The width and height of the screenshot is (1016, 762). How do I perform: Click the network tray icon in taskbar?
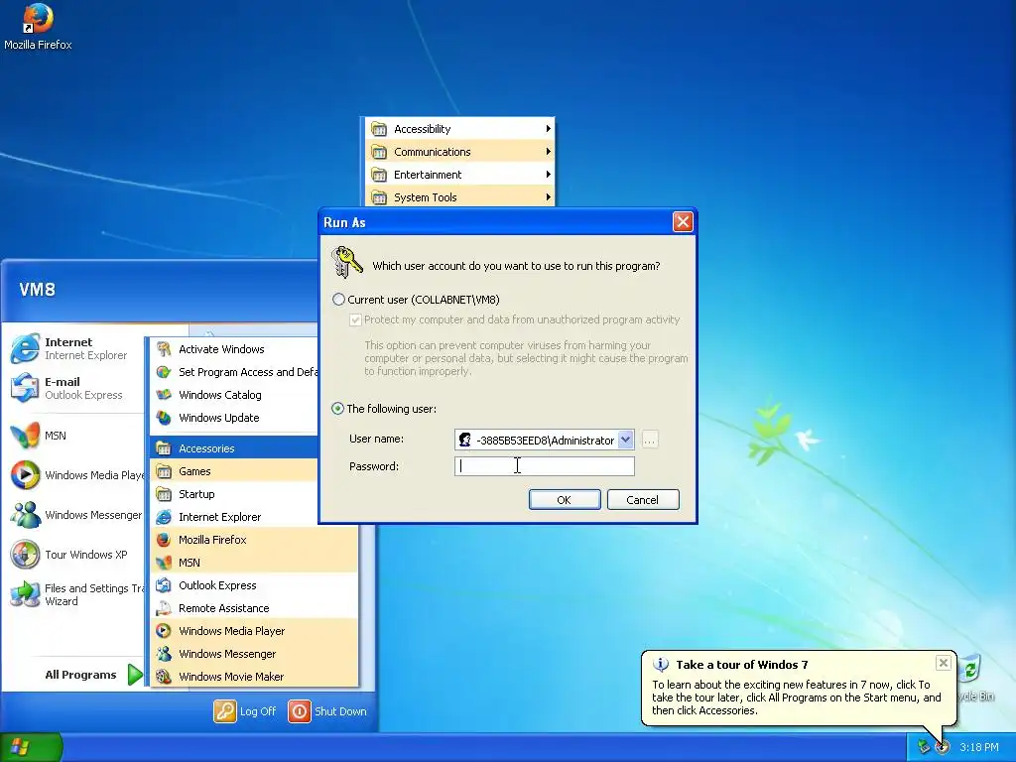(x=924, y=747)
